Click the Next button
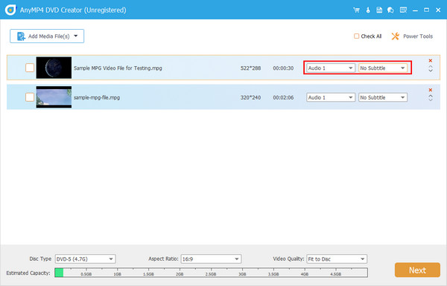Viewport: 447px width, 286px height. (417, 270)
